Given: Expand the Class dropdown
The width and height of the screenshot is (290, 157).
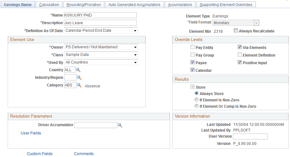Looking at the screenshot, I should coord(135,55).
